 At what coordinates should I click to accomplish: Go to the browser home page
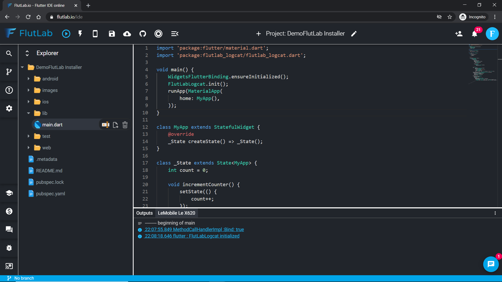coord(39,17)
